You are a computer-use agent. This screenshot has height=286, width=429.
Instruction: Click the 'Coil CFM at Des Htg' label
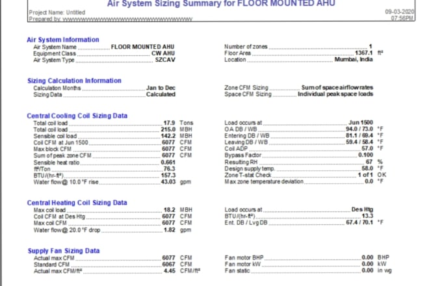click(59, 216)
